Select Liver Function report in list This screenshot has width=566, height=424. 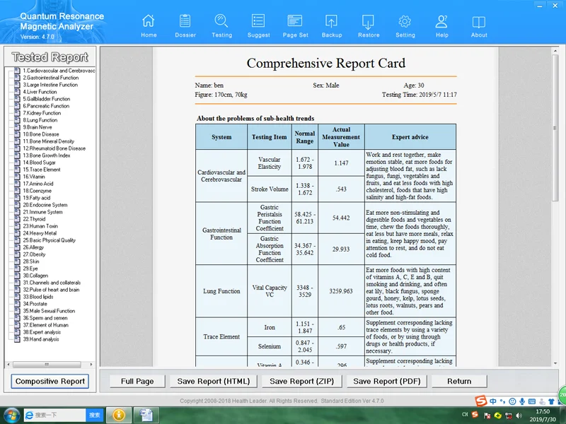pos(40,92)
